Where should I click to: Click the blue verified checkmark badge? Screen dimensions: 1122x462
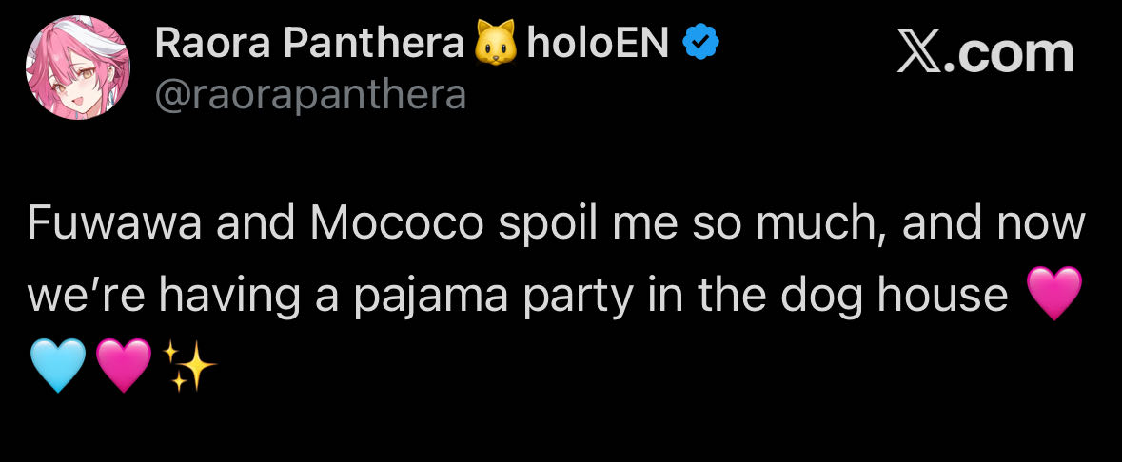pyautogui.click(x=702, y=44)
